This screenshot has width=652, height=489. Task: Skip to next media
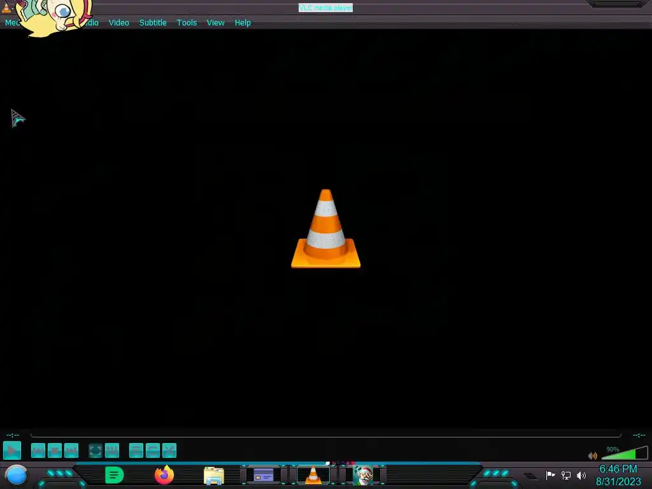[x=71, y=451]
